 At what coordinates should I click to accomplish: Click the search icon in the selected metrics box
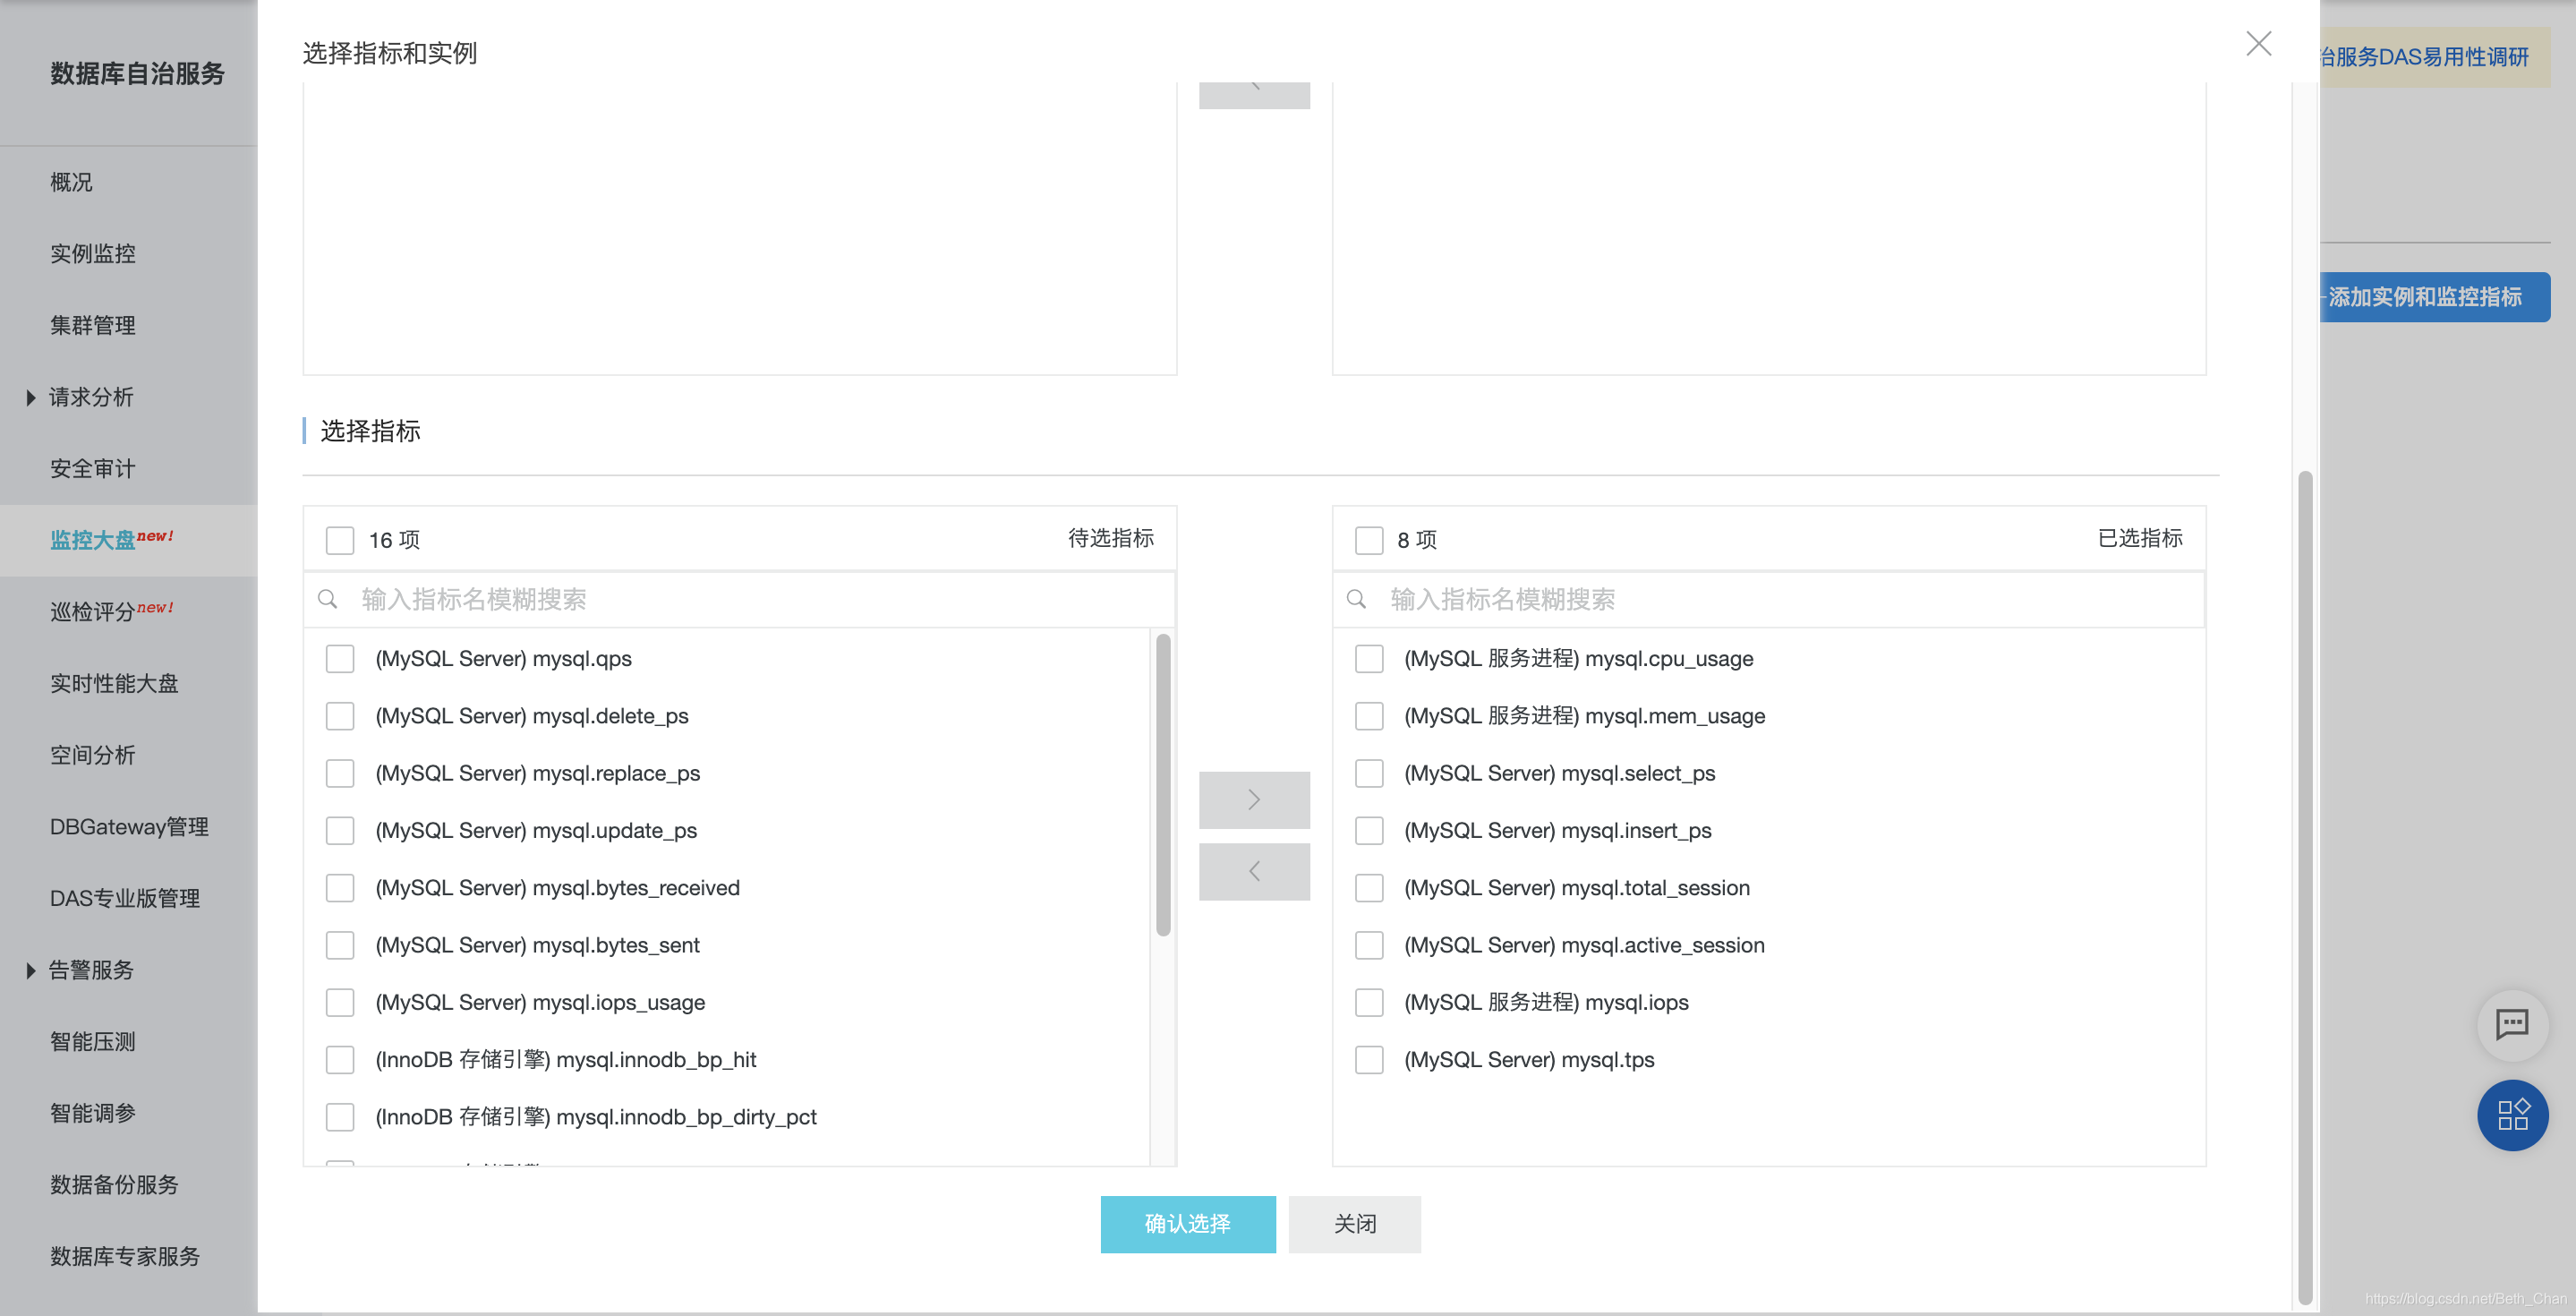[x=1356, y=599]
